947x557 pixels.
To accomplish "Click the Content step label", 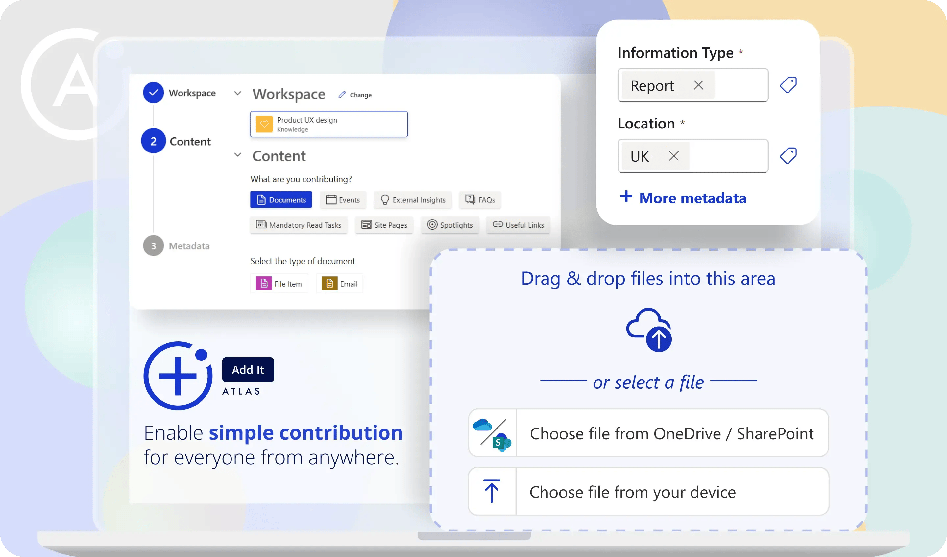I will pos(190,142).
